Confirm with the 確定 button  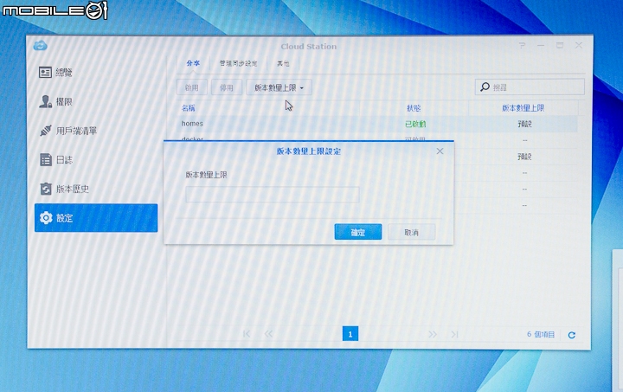(x=358, y=232)
